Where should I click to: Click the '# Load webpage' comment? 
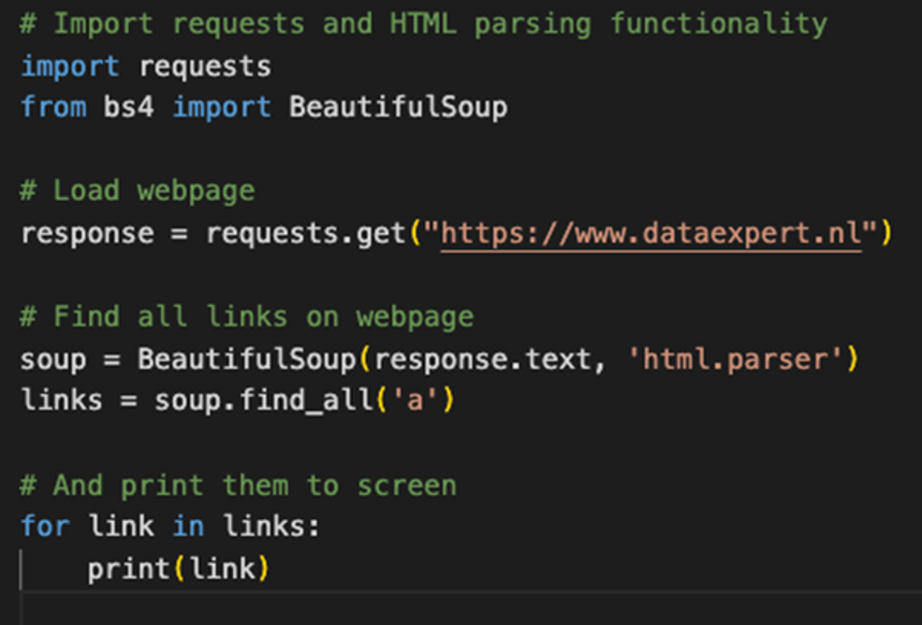tap(137, 191)
